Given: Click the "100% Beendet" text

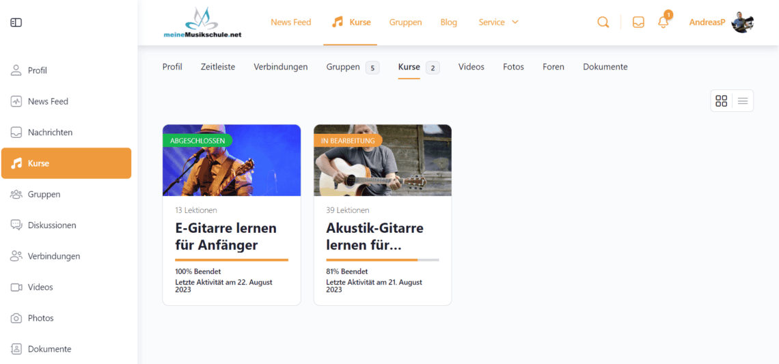Looking at the screenshot, I should 197,272.
